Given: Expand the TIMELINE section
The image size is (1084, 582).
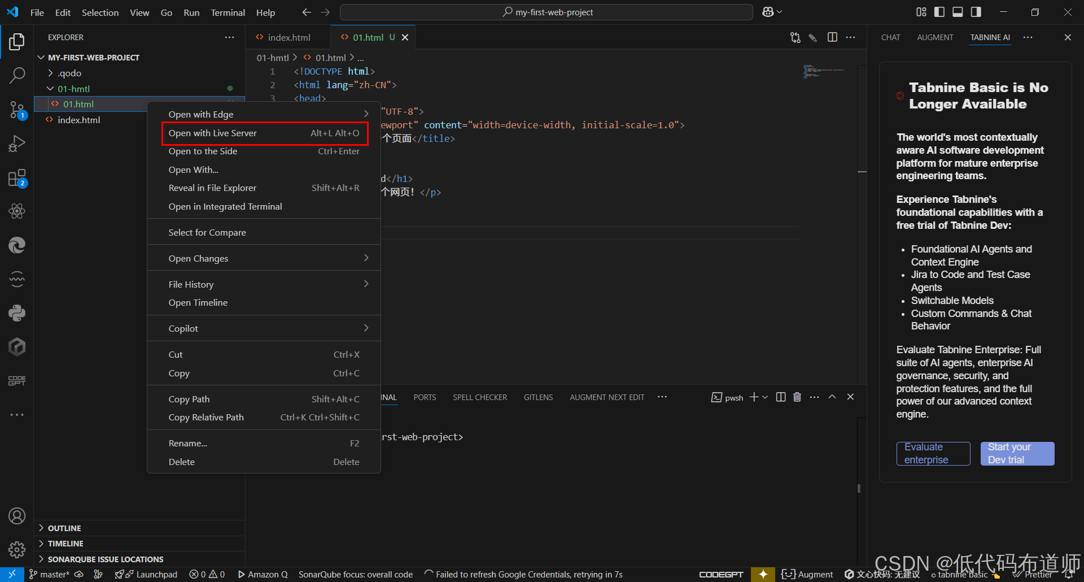Looking at the screenshot, I should point(41,543).
